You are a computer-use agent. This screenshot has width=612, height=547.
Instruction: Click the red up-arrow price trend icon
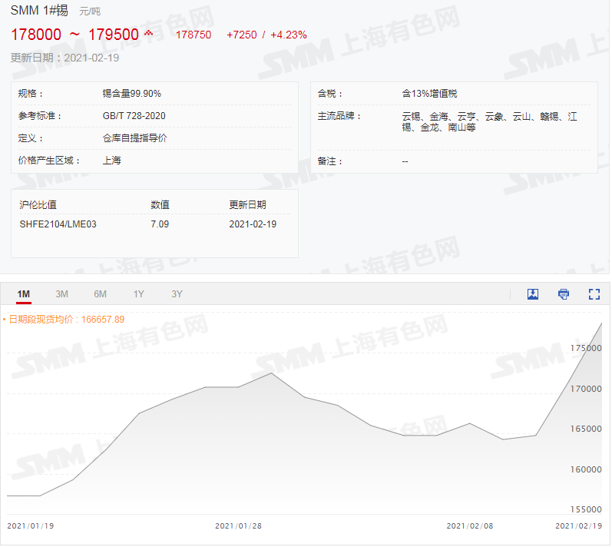[148, 34]
